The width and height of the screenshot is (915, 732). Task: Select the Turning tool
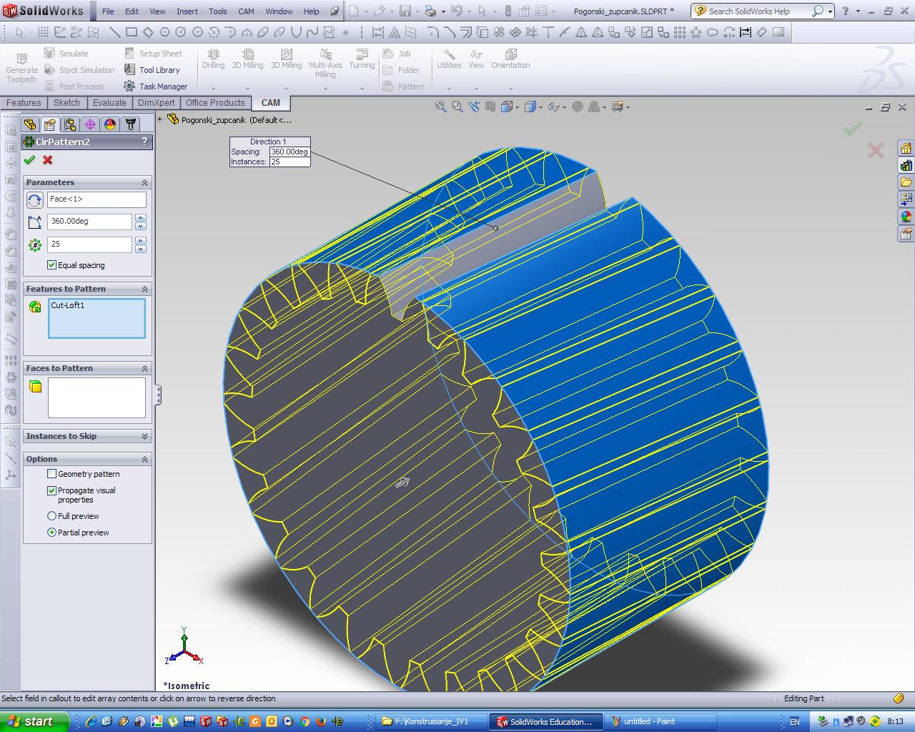click(x=362, y=59)
